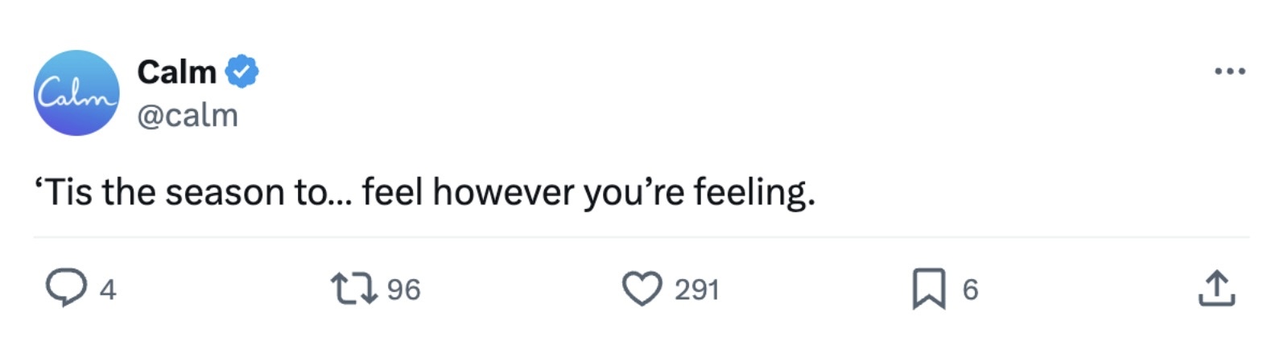
Task: Open the Calm profile avatar
Action: pos(76,93)
